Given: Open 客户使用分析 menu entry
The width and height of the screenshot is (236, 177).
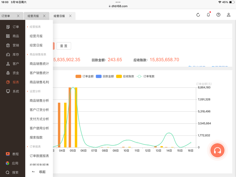Looking at the screenshot, I should click(x=39, y=128).
